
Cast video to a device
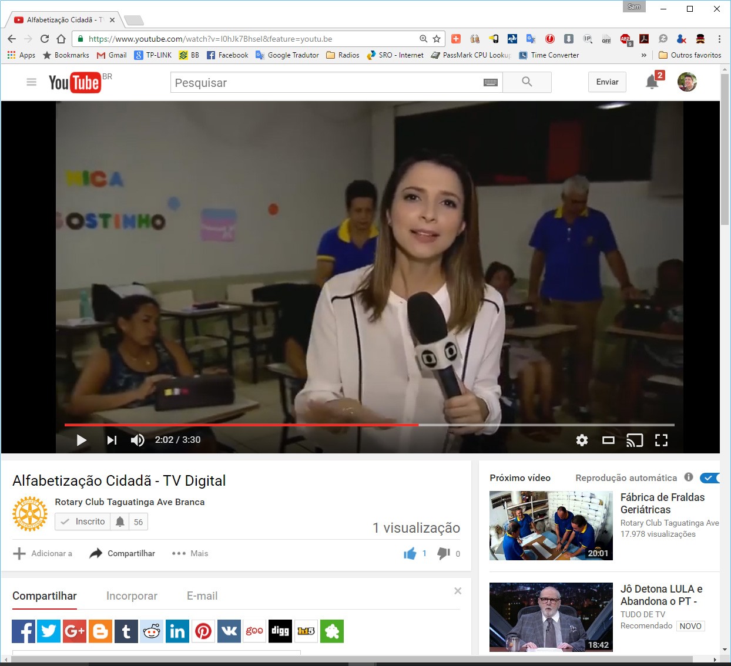635,440
